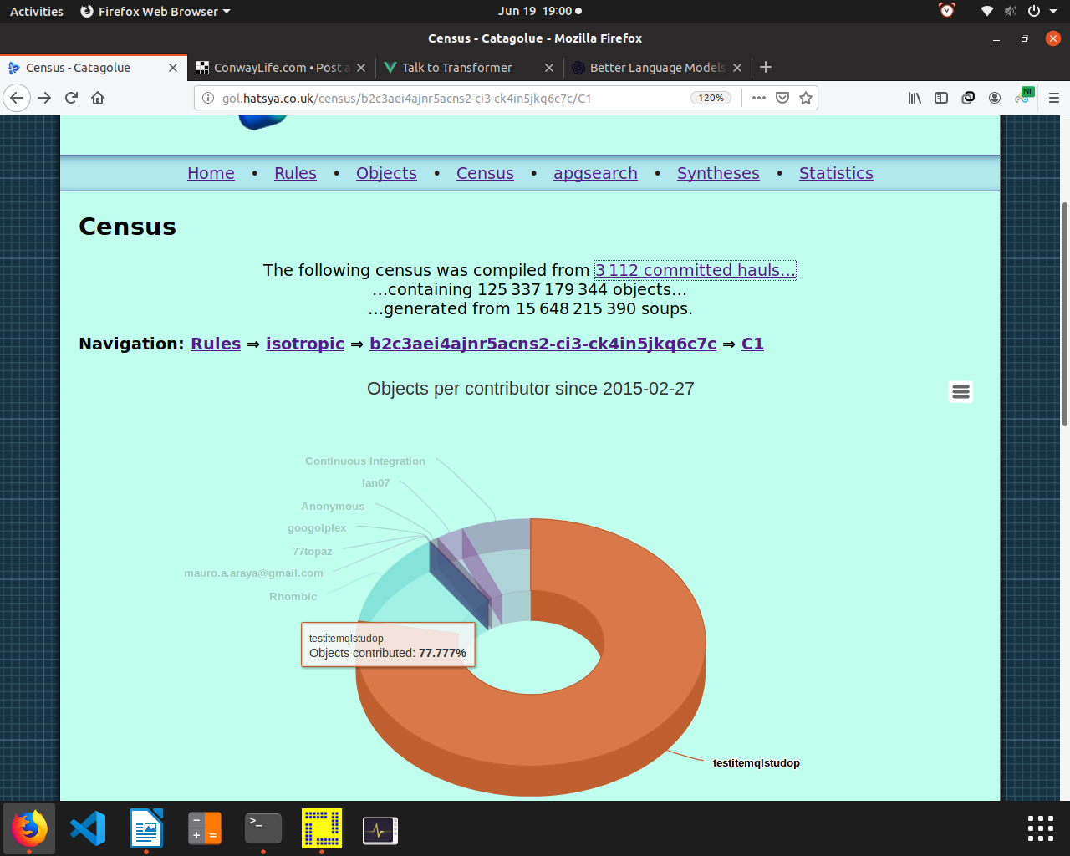Go to the Objects page

(386, 173)
